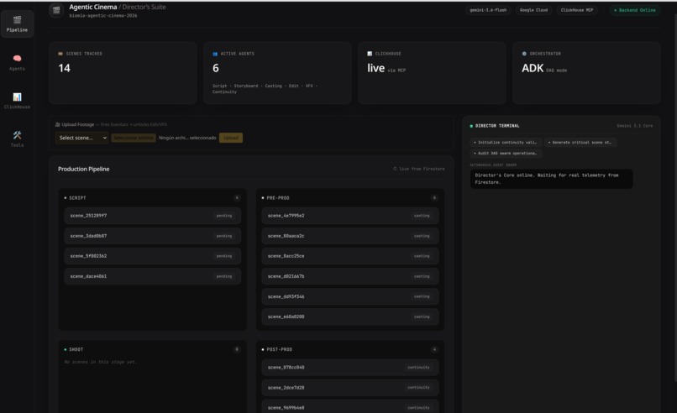Click the POST-PROD stage count badge

point(434,349)
